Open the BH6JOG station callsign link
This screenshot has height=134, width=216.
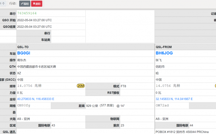(164, 53)
